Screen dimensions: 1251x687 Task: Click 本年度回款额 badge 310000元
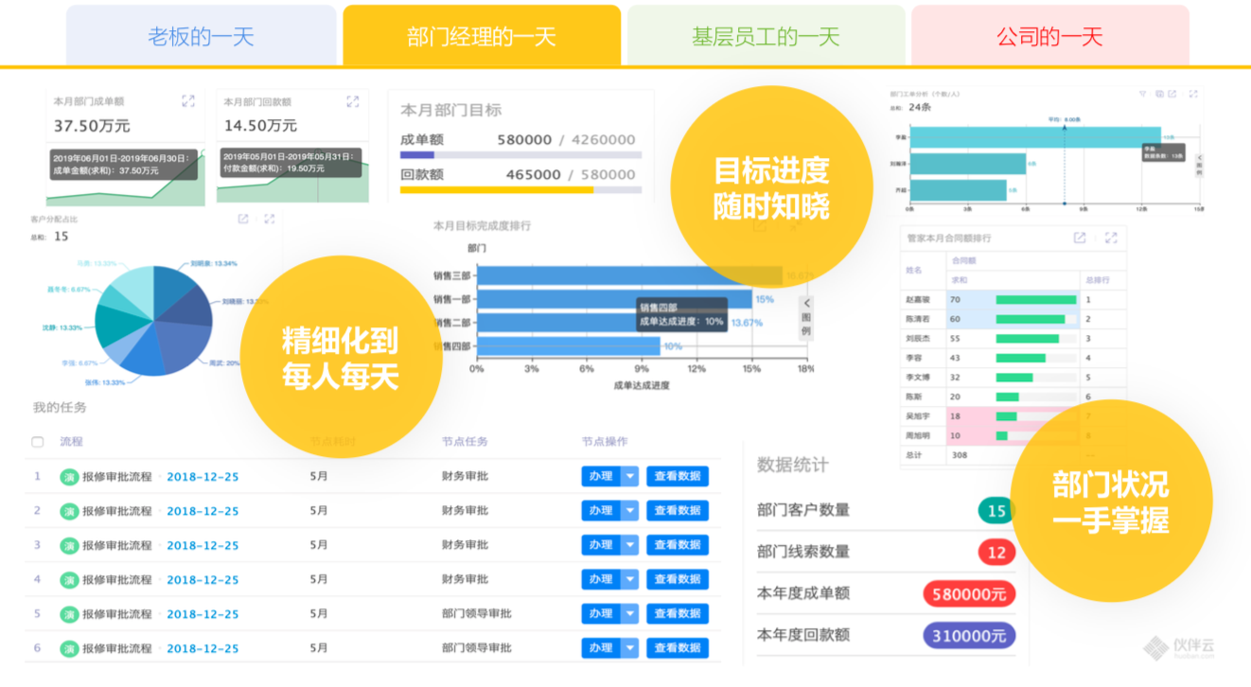tap(970, 636)
